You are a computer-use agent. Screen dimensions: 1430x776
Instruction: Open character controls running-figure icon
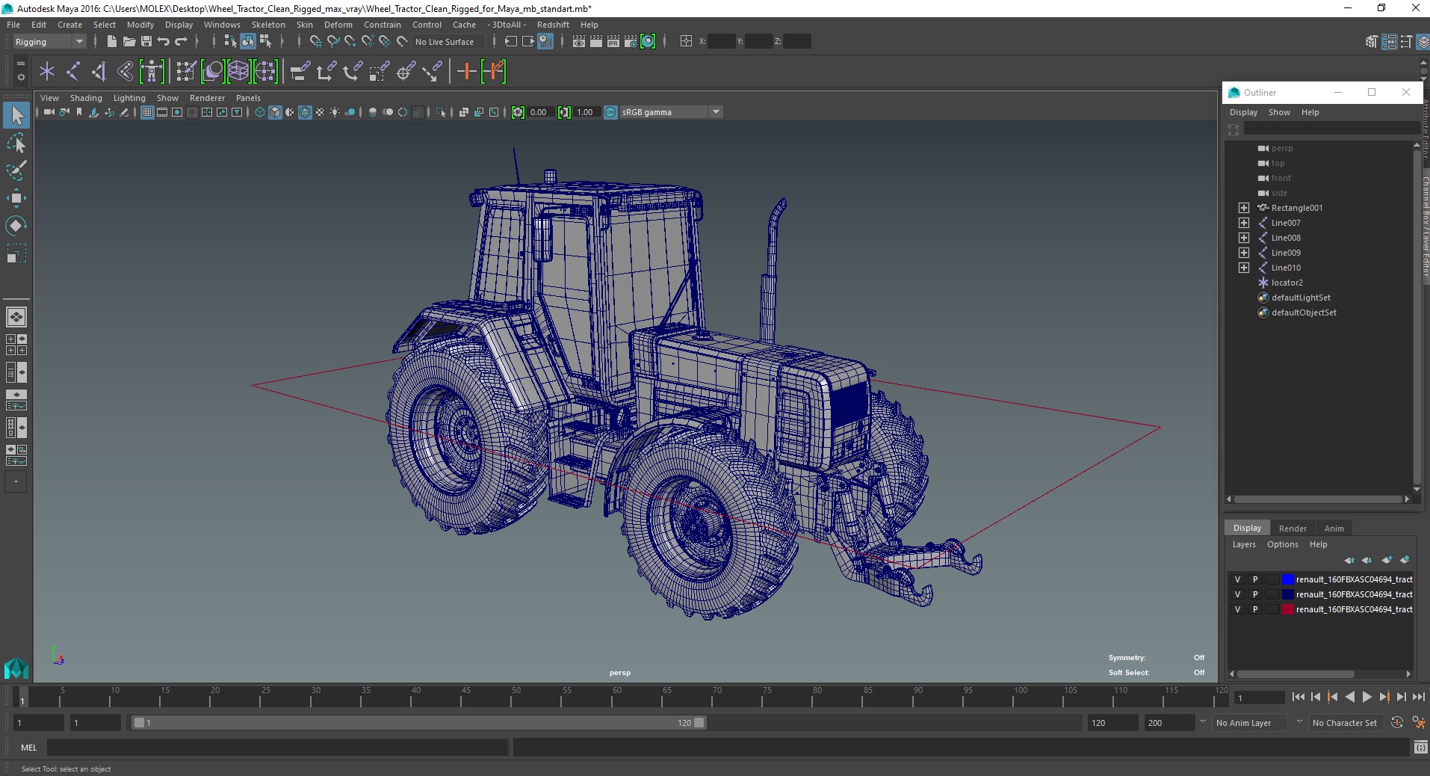tap(1418, 723)
